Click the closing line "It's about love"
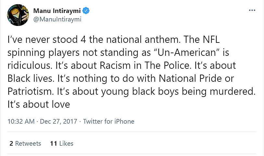 click(38, 104)
